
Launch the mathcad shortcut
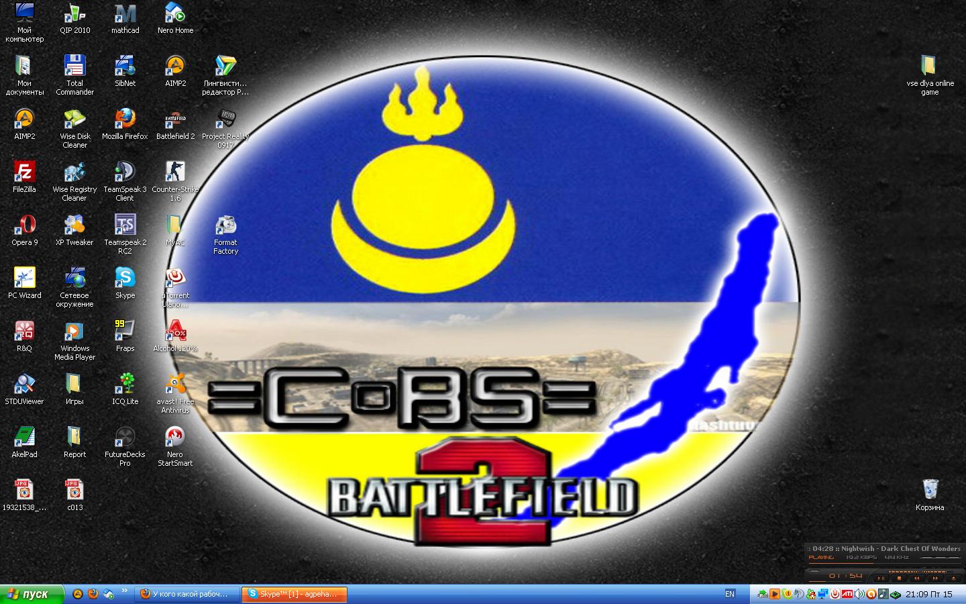point(125,19)
